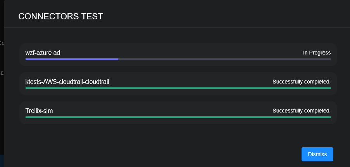This screenshot has height=167, width=350.
Task: Click partially hidden "DE" text at left edge
Action: click(x=2, y=72)
